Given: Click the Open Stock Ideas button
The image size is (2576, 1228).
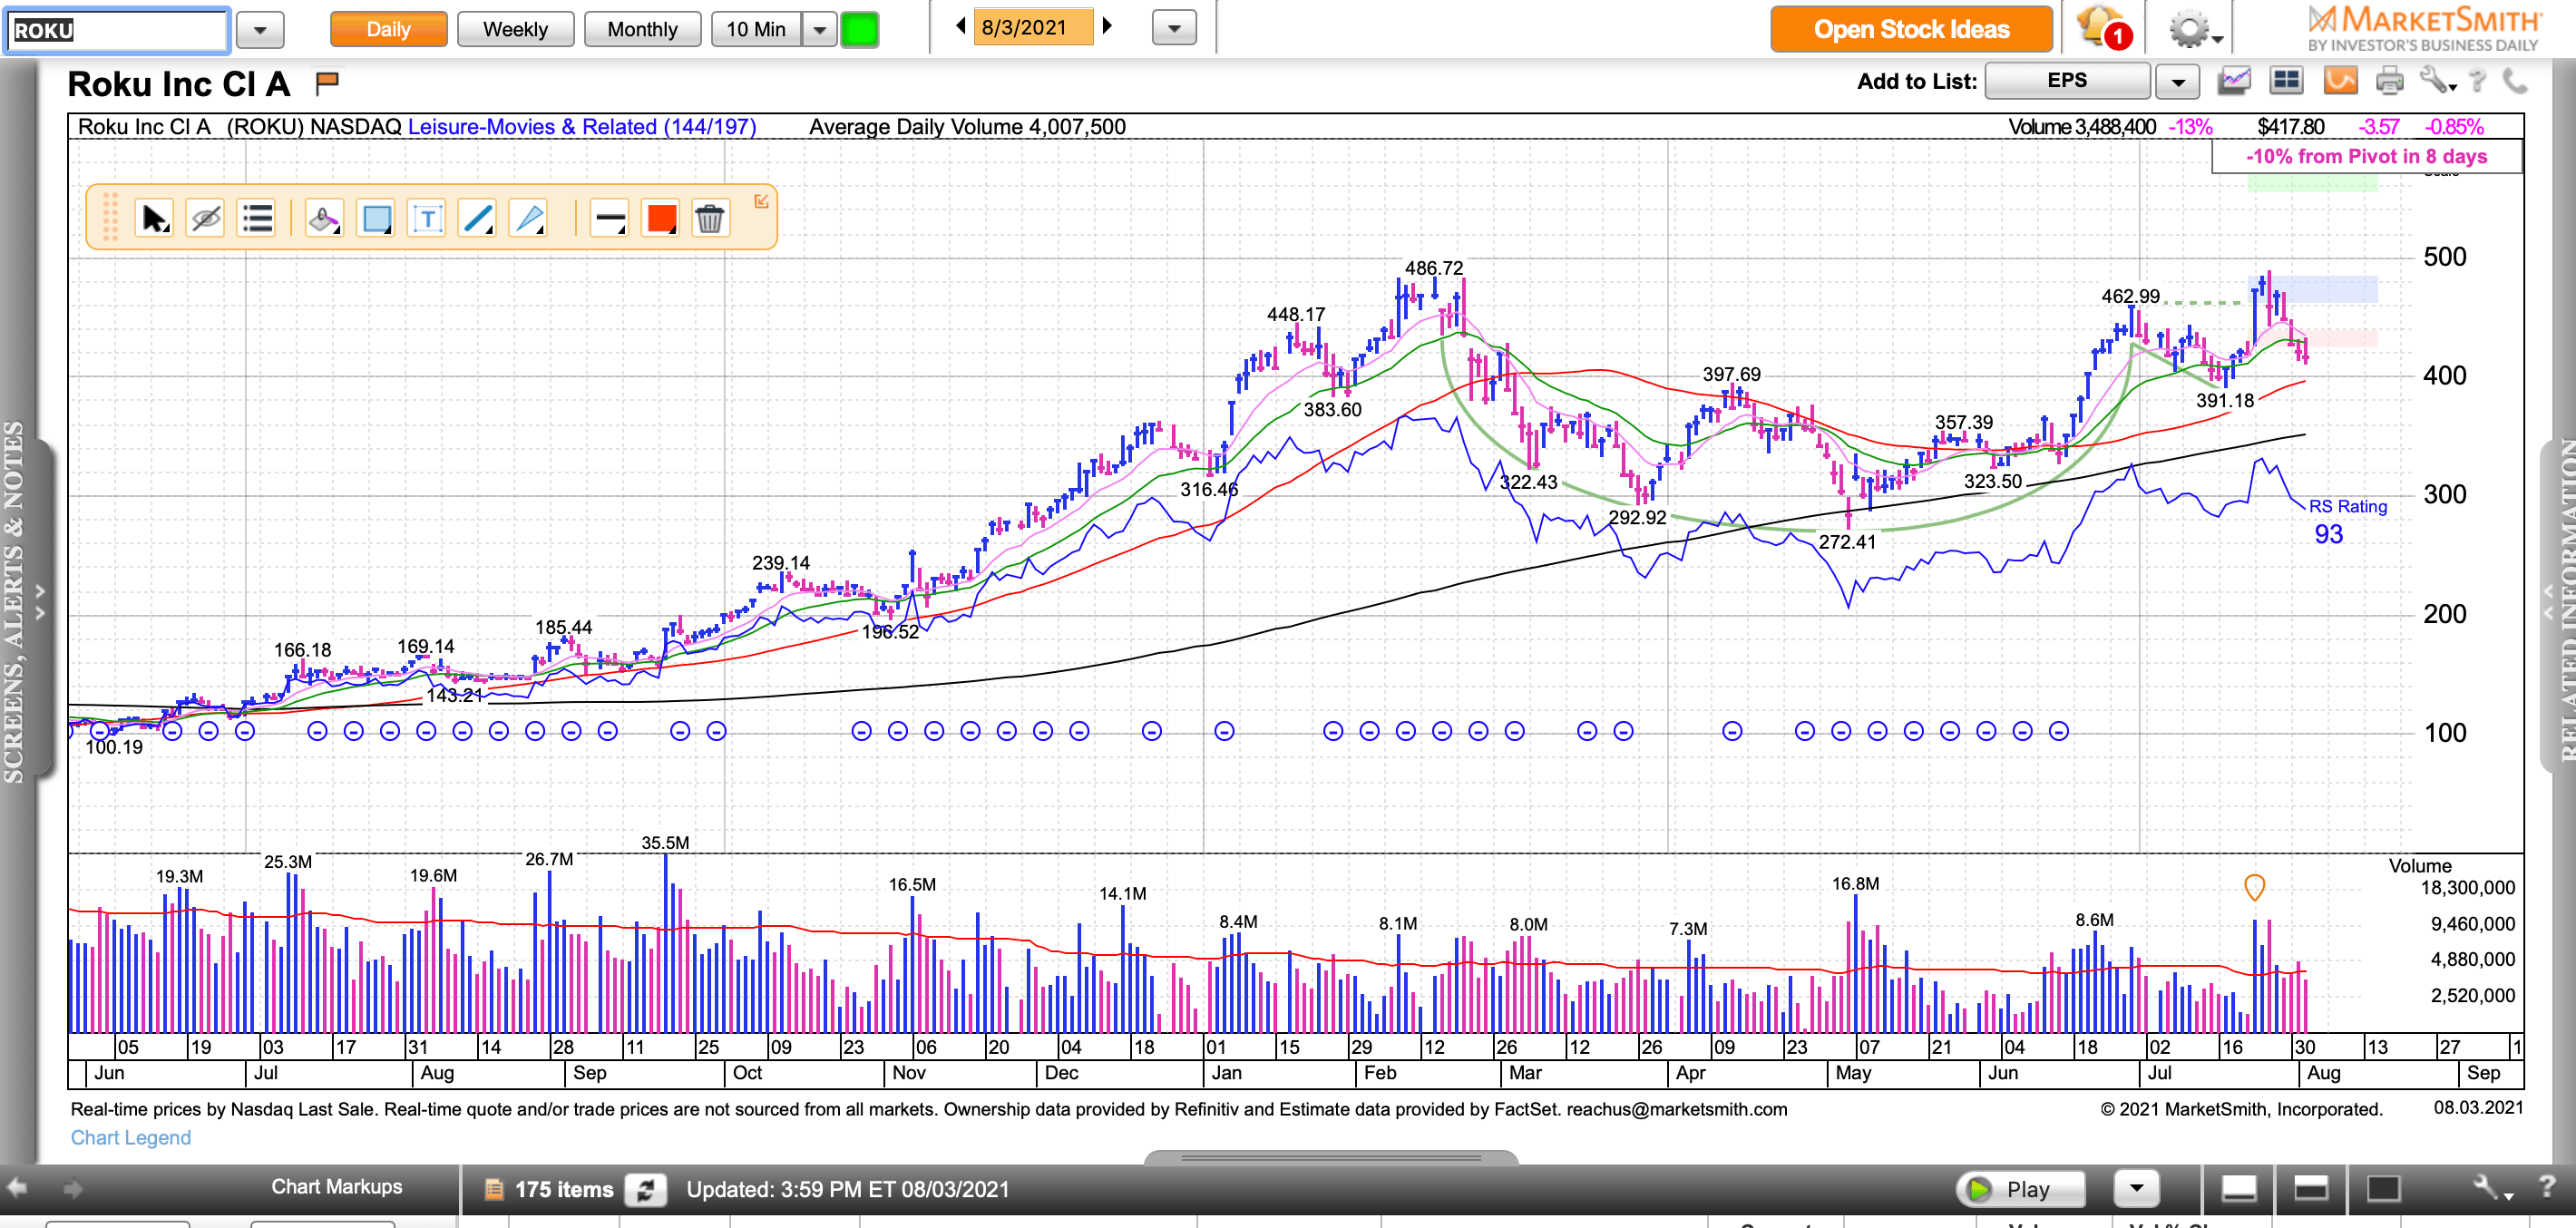Looking at the screenshot, I should tap(1911, 30).
